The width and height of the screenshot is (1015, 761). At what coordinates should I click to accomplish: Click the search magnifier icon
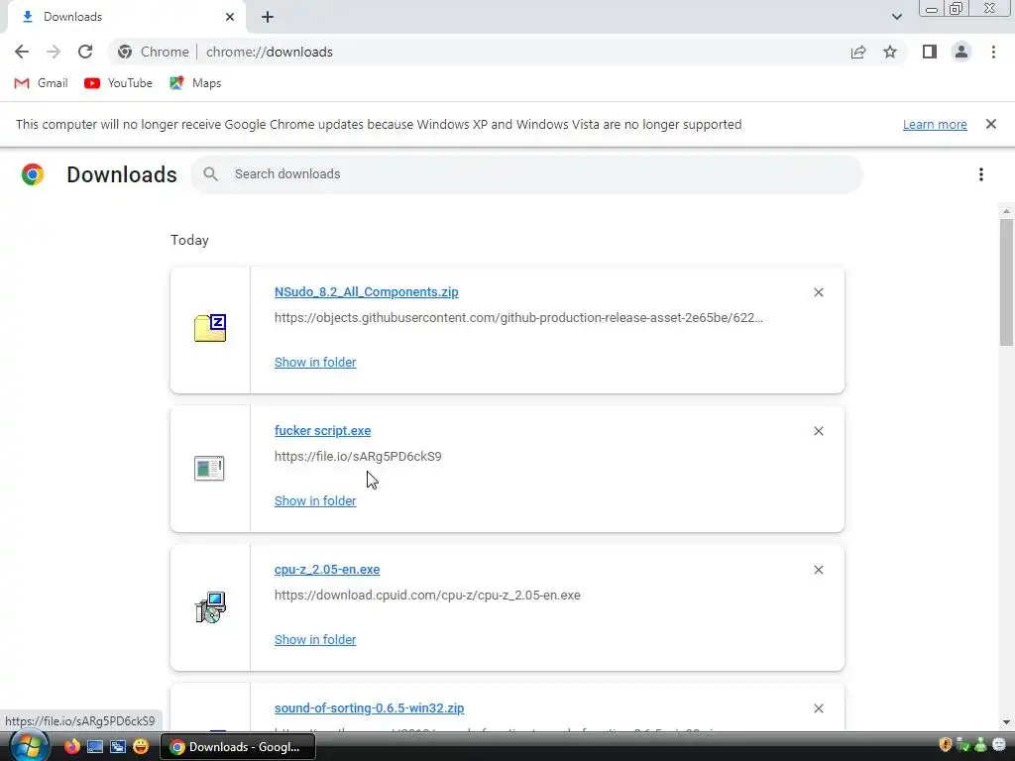pos(210,174)
